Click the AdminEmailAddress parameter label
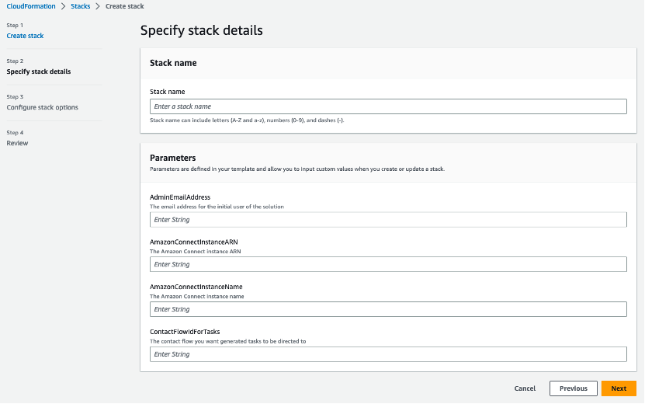645x404 pixels. pyautogui.click(x=179, y=197)
